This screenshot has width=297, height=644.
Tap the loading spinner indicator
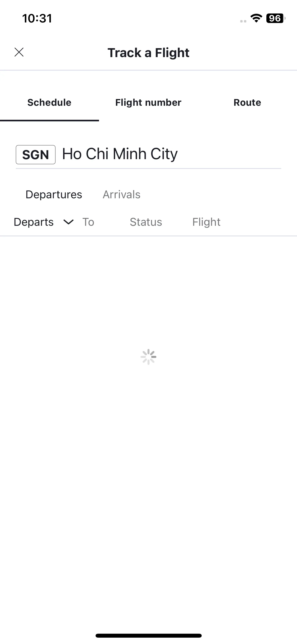click(x=148, y=357)
